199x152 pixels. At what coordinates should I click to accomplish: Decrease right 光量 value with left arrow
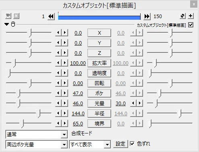pyautogui.click(x=133, y=103)
